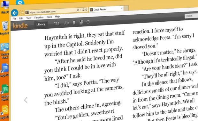198x121 pixels.
Task: Open the Aa font settings
Action: pyautogui.click(x=66, y=23)
